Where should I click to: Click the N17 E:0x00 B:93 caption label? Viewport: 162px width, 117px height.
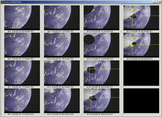coord(140,31)
